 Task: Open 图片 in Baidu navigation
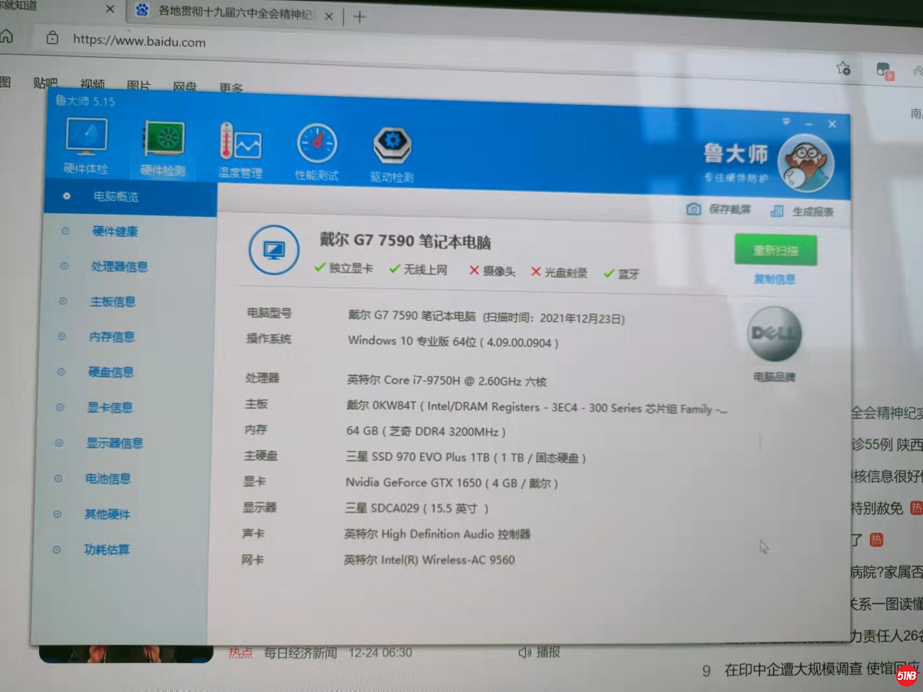tap(139, 85)
